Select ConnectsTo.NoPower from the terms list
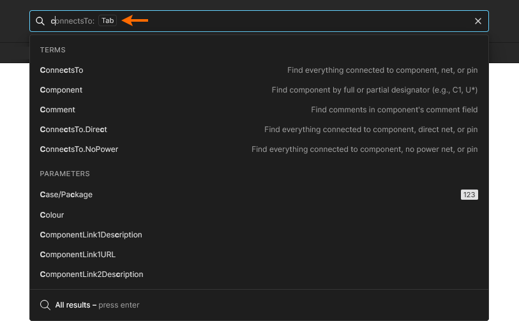The image size is (519, 321). (x=259, y=149)
